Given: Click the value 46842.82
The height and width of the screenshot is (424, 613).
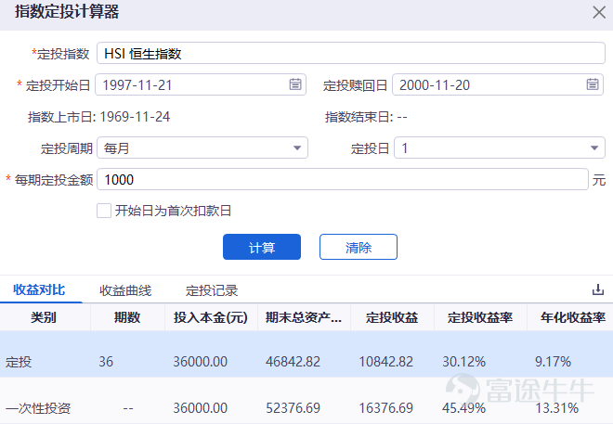Looking at the screenshot, I should 293,362.
